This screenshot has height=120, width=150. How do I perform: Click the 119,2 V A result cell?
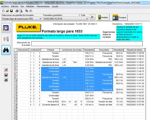pyautogui.click(x=89, y=53)
